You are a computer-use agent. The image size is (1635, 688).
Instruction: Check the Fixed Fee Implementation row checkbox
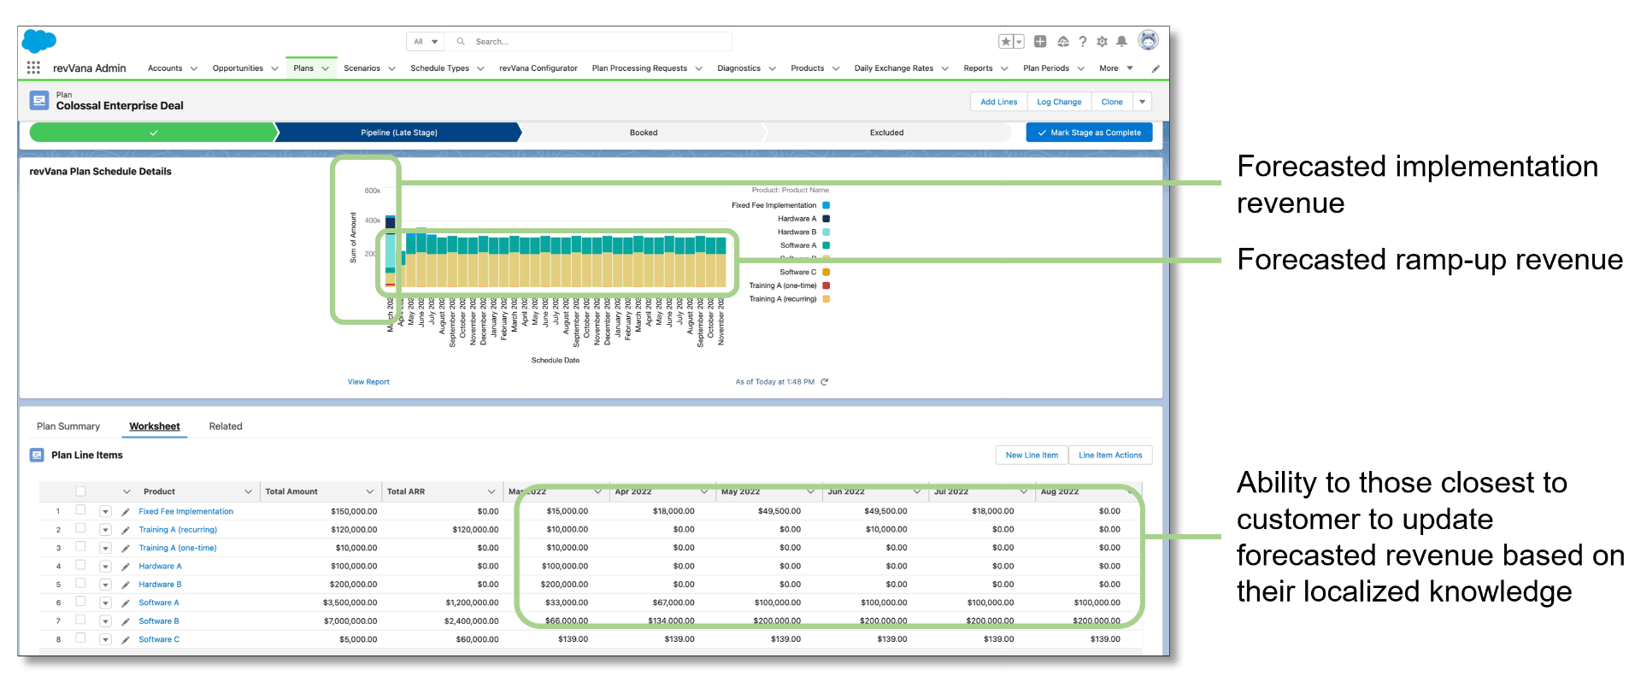coord(80,510)
